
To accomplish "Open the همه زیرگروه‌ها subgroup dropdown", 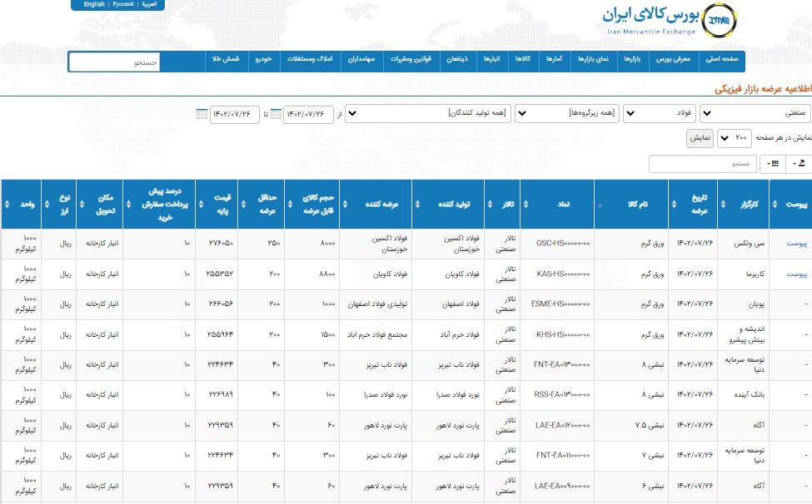I will pyautogui.click(x=567, y=113).
